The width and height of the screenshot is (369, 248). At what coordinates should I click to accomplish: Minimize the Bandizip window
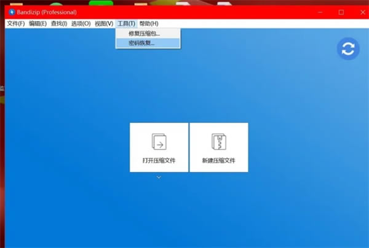pyautogui.click(x=320, y=12)
